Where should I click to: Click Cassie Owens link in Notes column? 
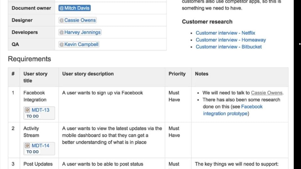[267, 93]
